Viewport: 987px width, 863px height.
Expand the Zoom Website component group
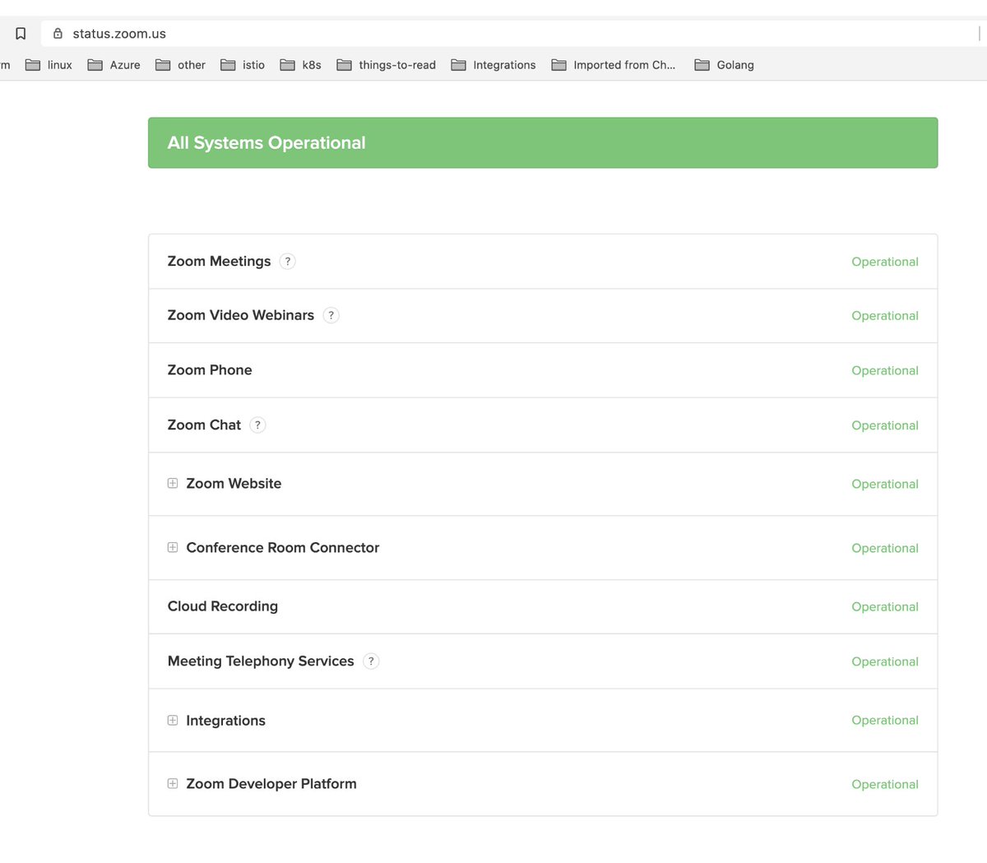pos(173,484)
